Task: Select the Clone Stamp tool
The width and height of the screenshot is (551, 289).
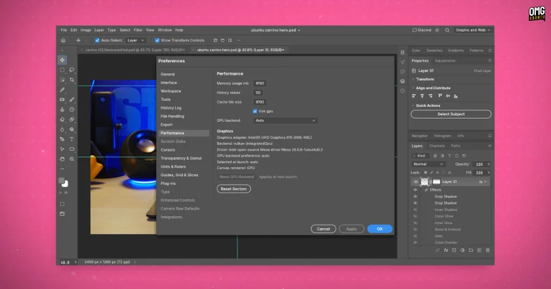Action: coord(62,109)
